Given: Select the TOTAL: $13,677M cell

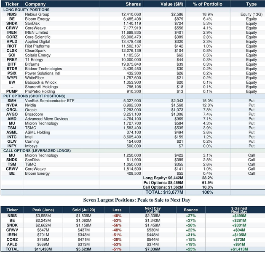Looking at the screenshot, I should 164,192.
